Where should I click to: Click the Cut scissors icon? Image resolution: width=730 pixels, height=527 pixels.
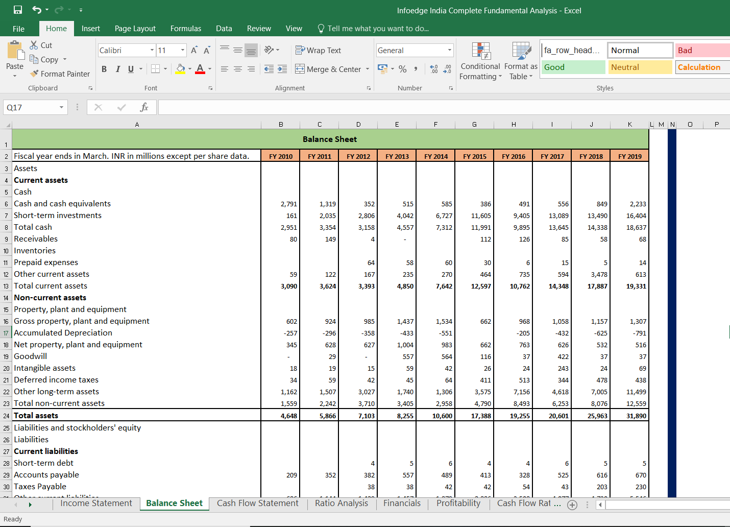pyautogui.click(x=34, y=45)
